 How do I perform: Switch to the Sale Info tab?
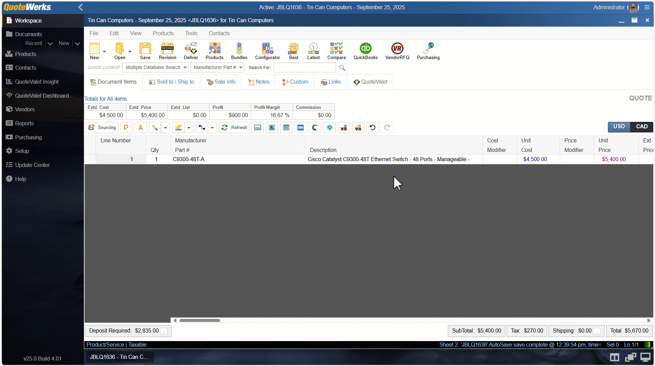(x=221, y=82)
